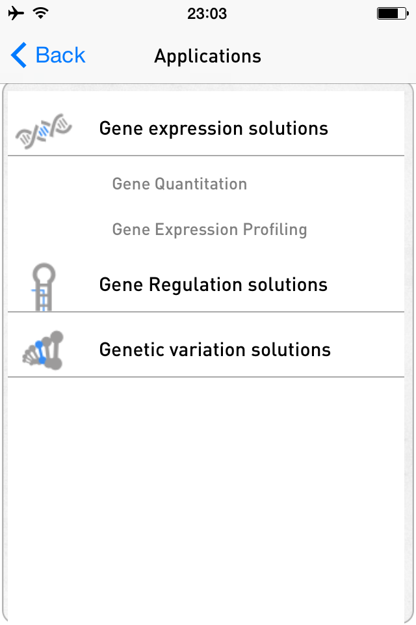Screen dimensions: 416x625
Task: Select the Gene expression solutions DNA helix icon
Action: pyautogui.click(x=42, y=128)
